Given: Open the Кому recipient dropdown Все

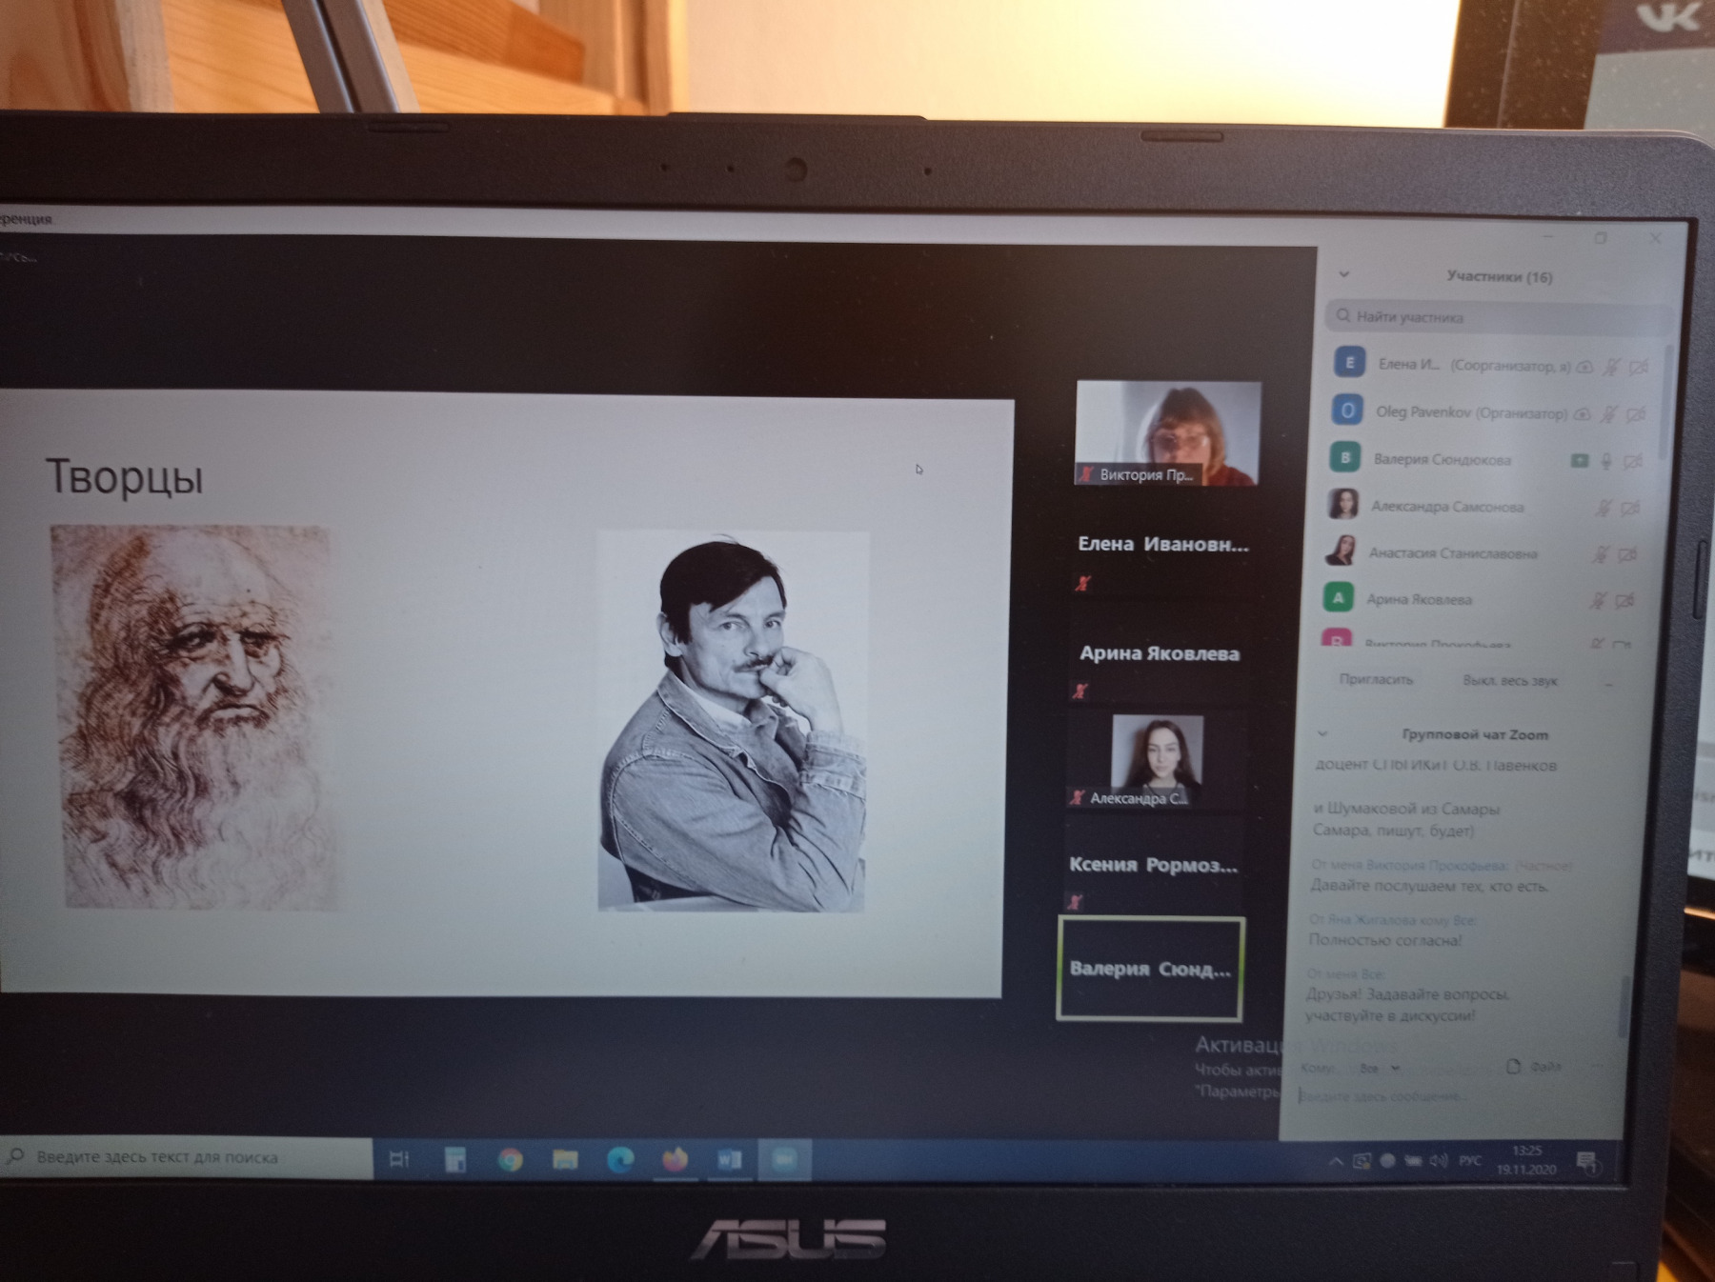Looking at the screenshot, I should [x=1378, y=1069].
